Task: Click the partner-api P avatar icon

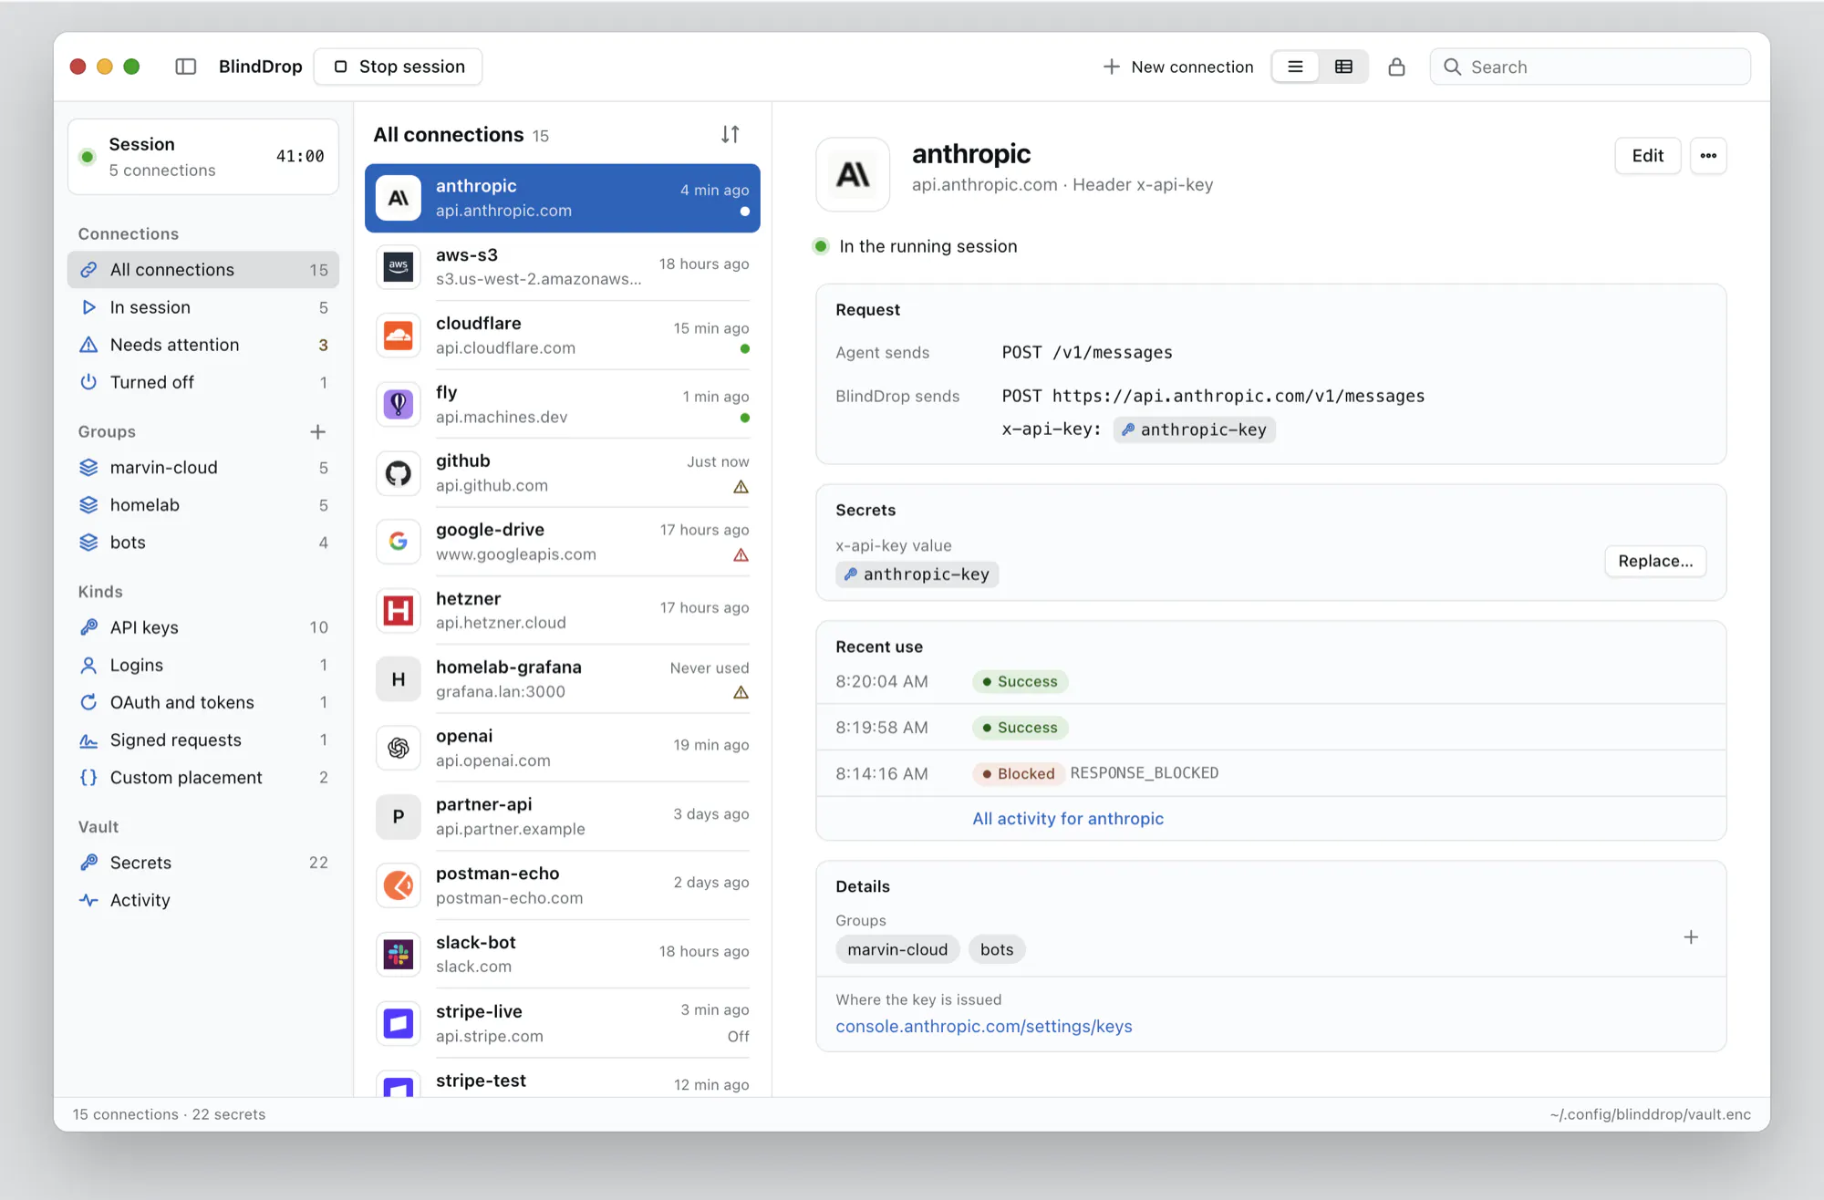Action: [x=399, y=817]
